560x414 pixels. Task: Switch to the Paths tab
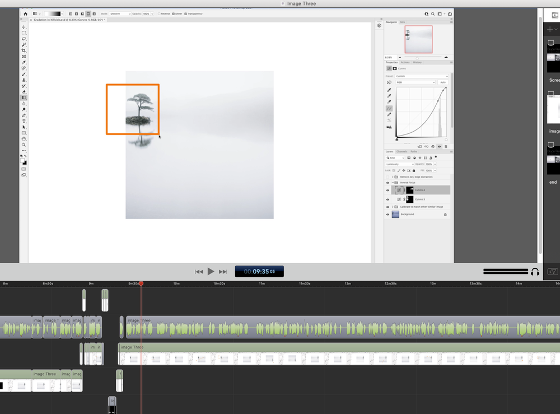[x=414, y=151]
